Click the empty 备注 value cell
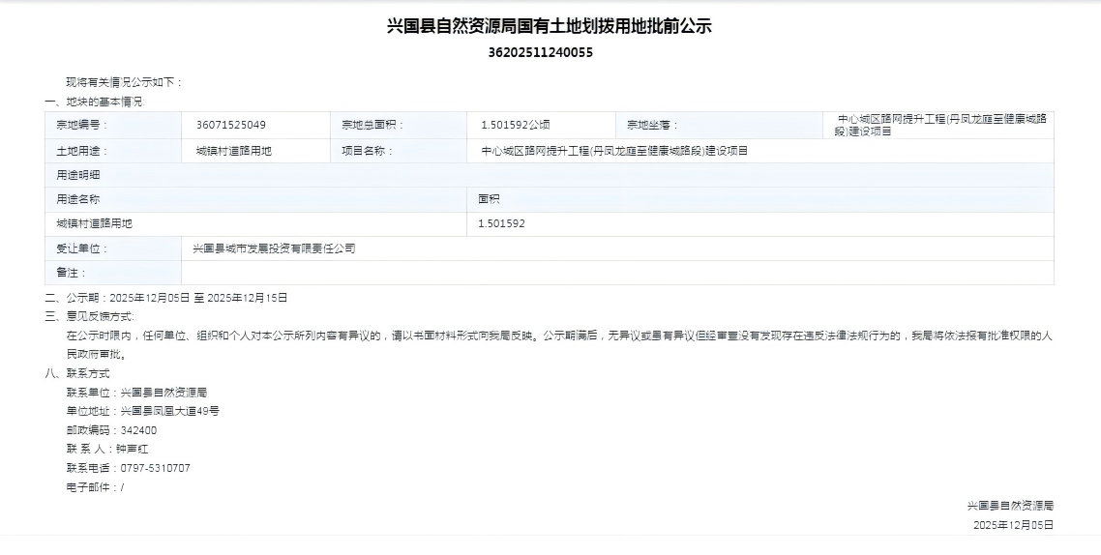 [617, 273]
